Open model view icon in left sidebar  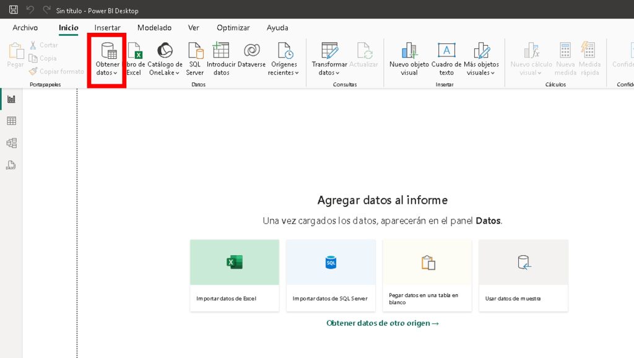click(x=11, y=143)
